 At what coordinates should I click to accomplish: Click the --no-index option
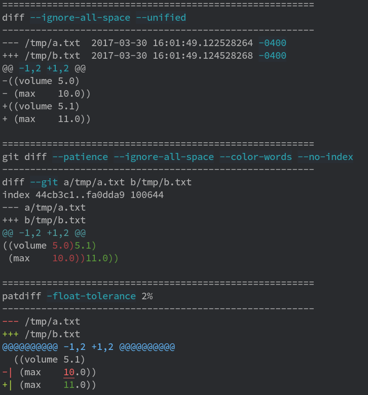[325, 157]
